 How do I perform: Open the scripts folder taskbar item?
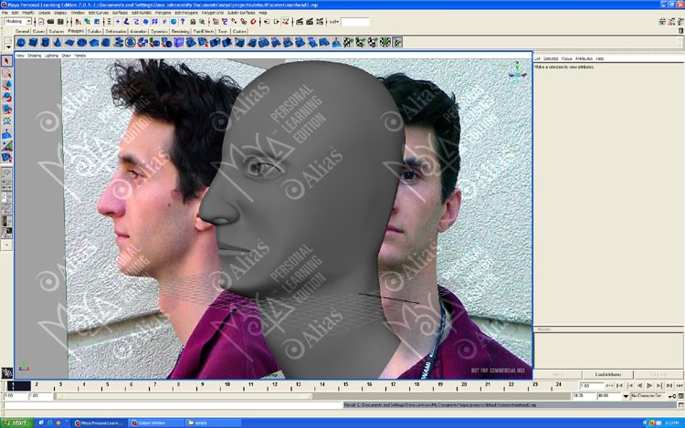point(213,423)
